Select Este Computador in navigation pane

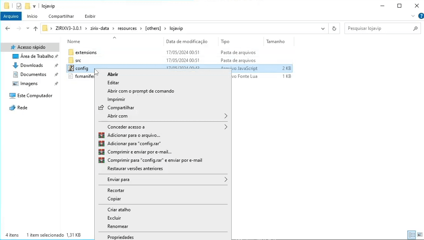pos(35,96)
